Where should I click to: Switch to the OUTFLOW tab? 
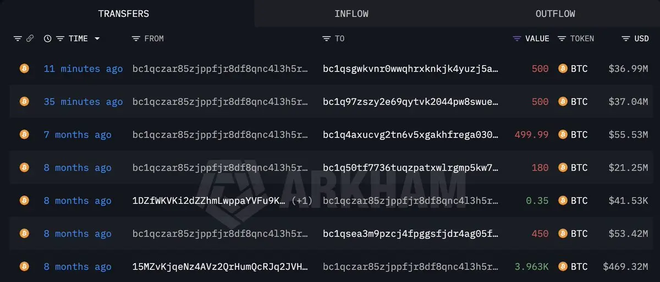tap(555, 14)
